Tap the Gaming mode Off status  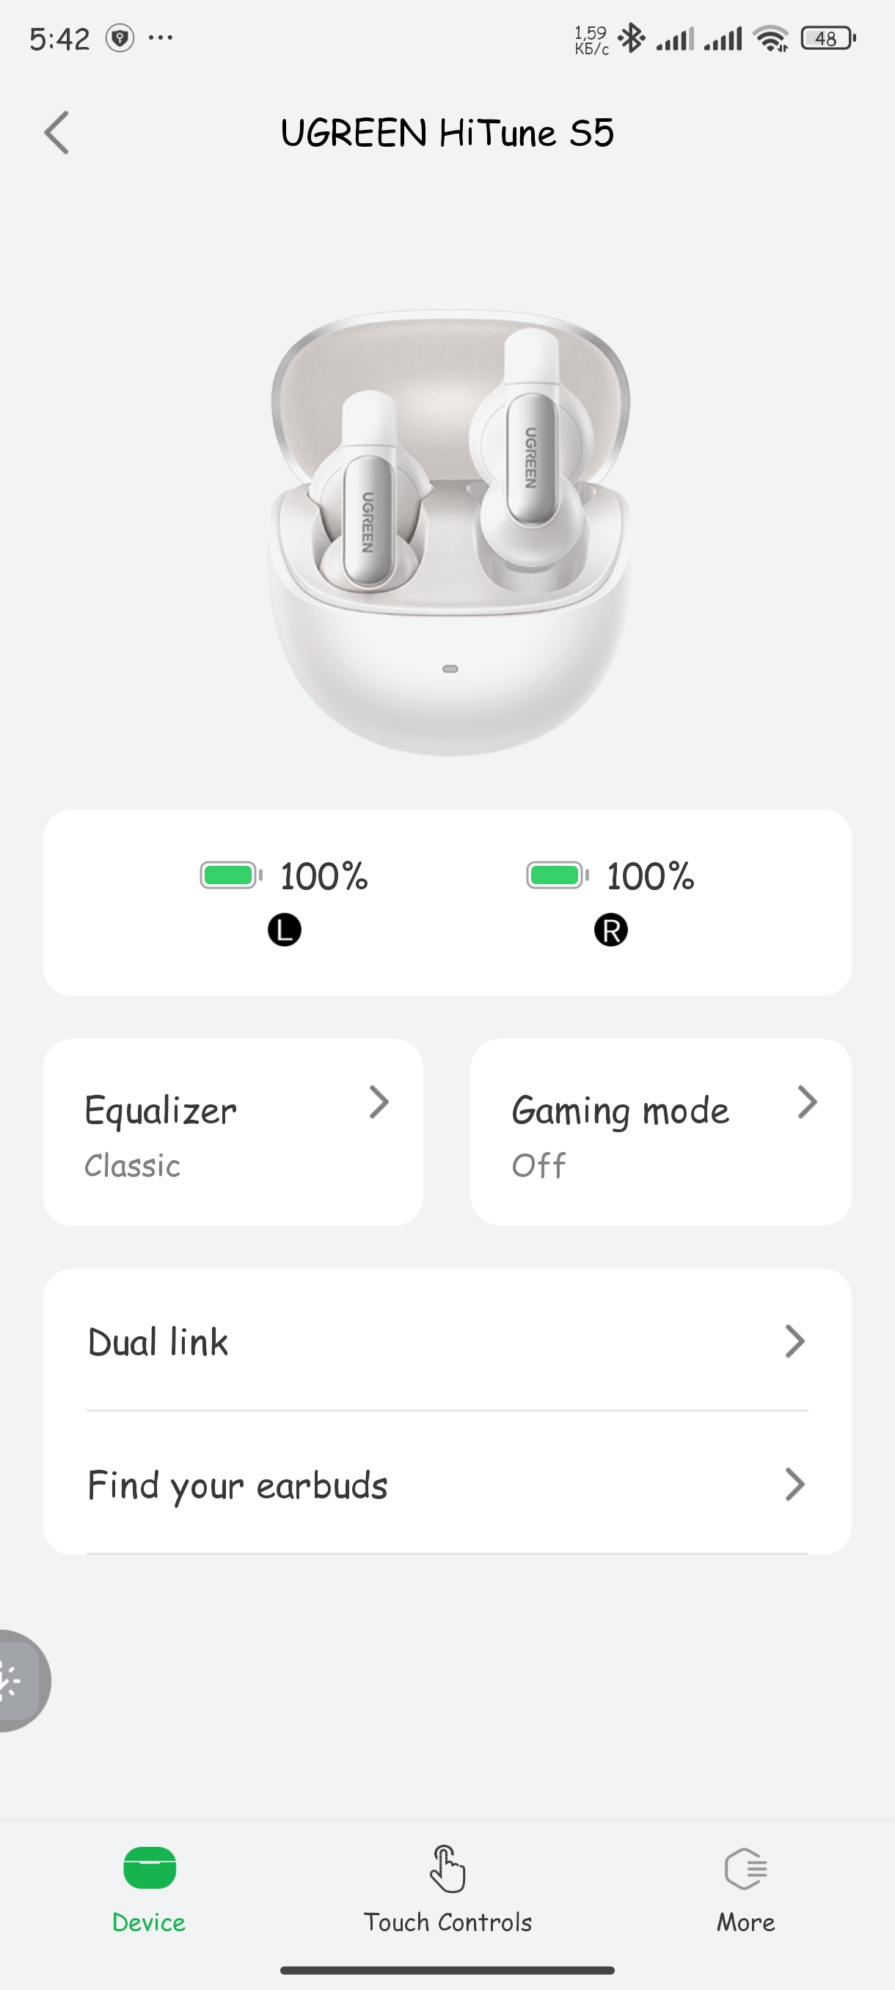click(x=538, y=1165)
